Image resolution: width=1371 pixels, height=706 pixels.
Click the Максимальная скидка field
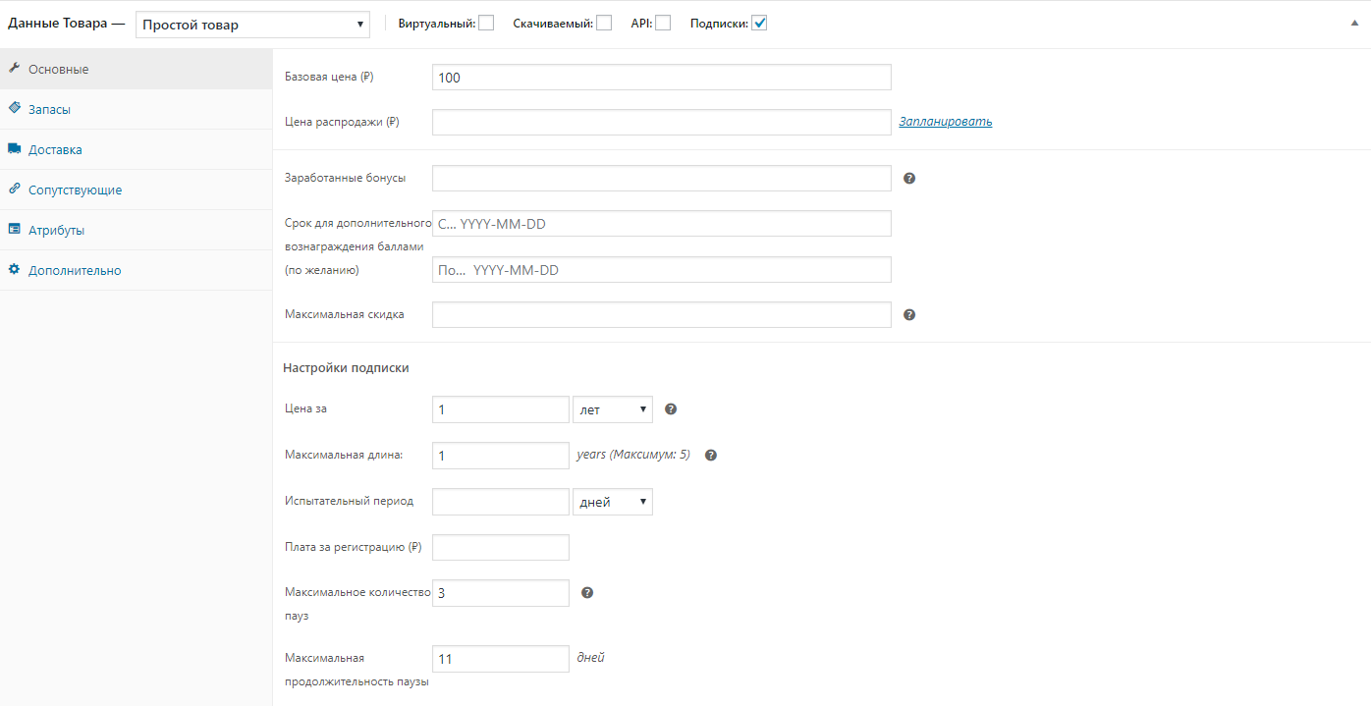[662, 315]
